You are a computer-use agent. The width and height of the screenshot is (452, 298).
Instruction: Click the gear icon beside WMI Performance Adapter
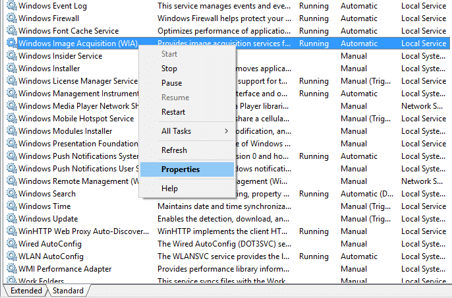point(12,269)
